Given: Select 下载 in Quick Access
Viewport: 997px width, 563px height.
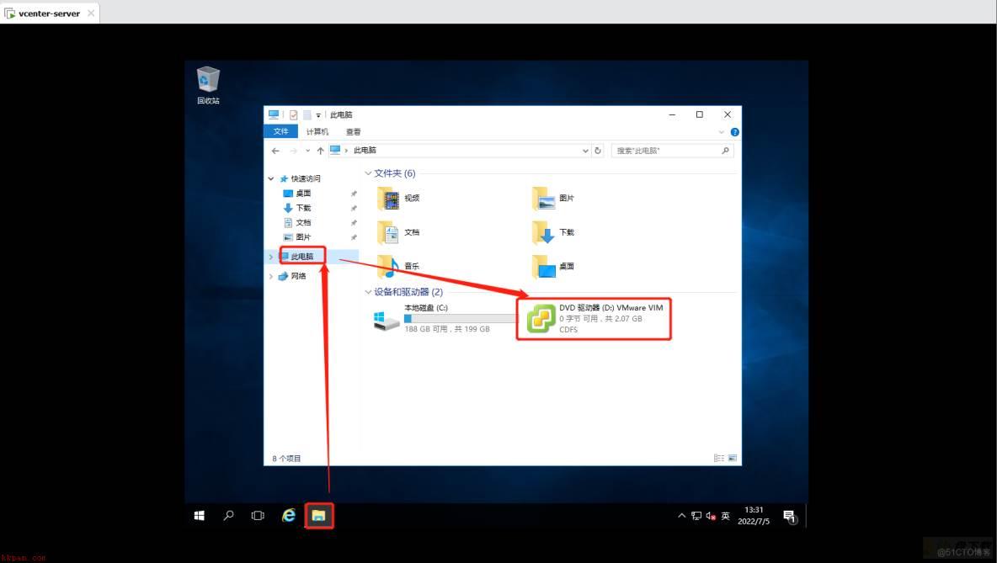Looking at the screenshot, I should pyautogui.click(x=303, y=208).
